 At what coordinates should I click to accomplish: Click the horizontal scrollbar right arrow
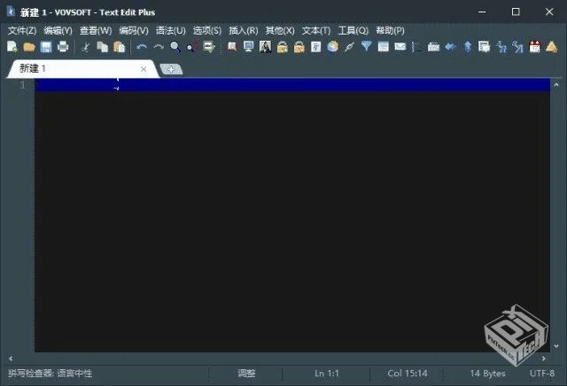pos(543,359)
